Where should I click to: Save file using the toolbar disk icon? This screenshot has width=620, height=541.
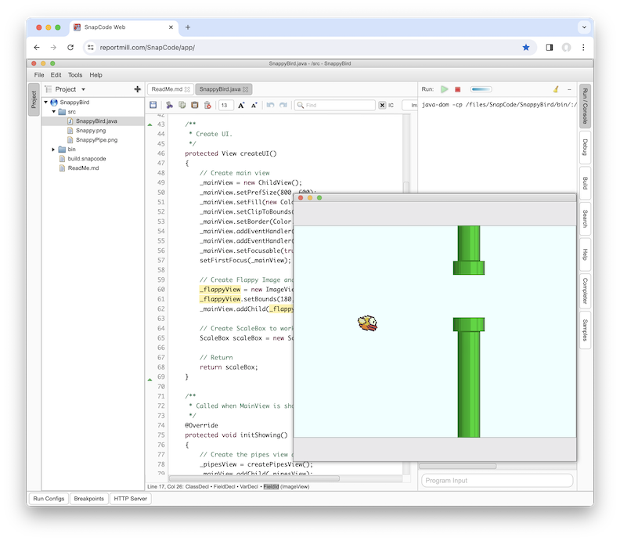point(153,105)
